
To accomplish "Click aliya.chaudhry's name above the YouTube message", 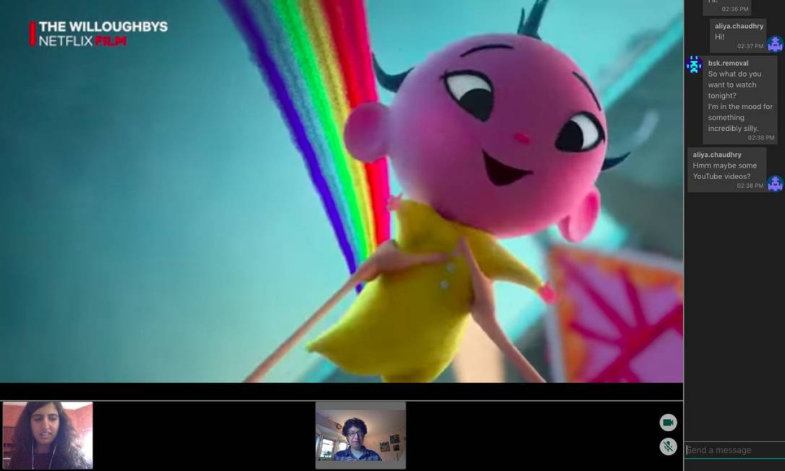I will (717, 154).
